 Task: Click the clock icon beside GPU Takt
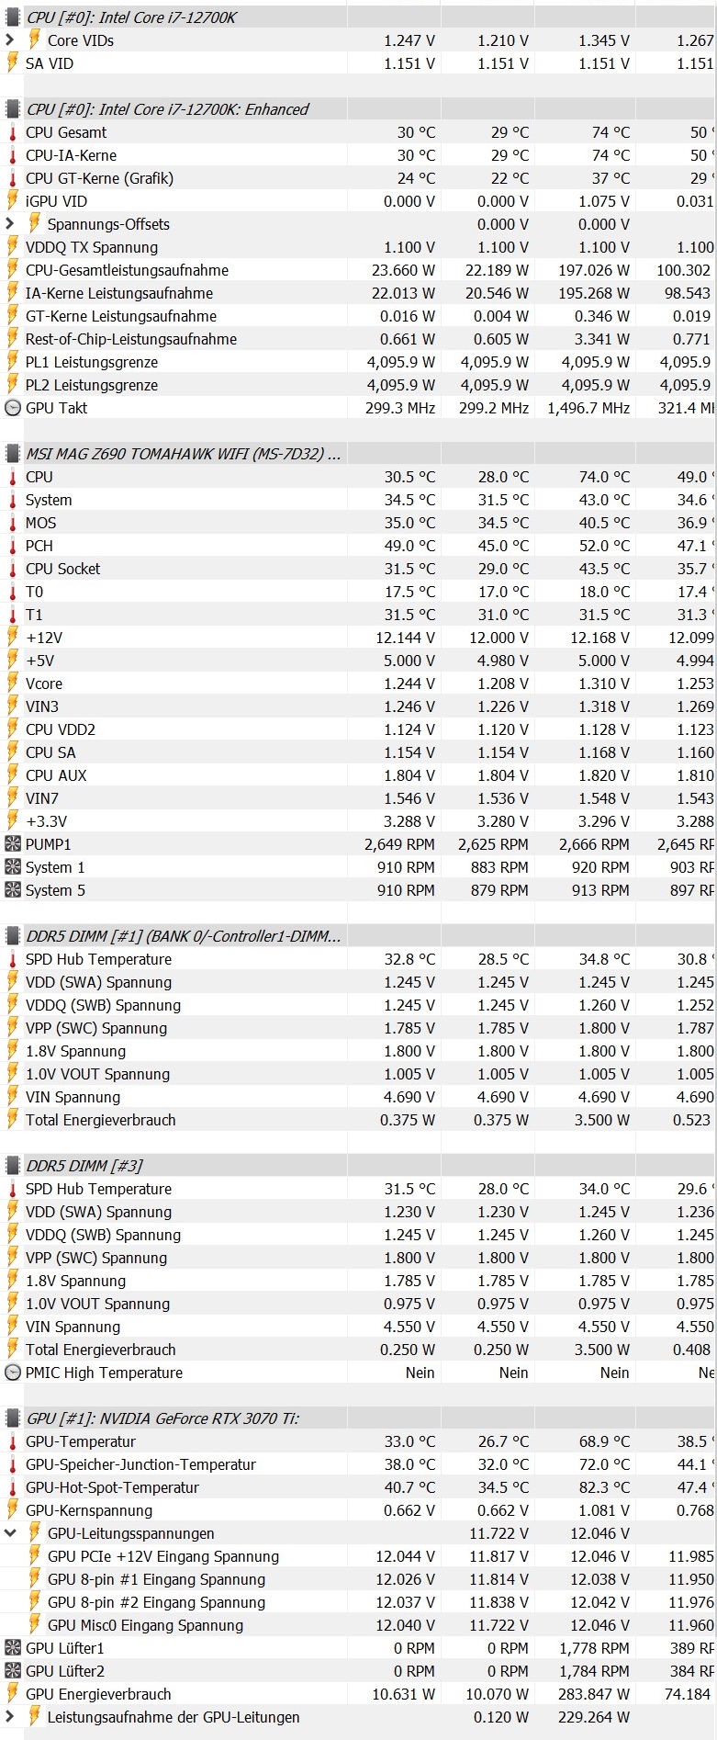(x=13, y=408)
